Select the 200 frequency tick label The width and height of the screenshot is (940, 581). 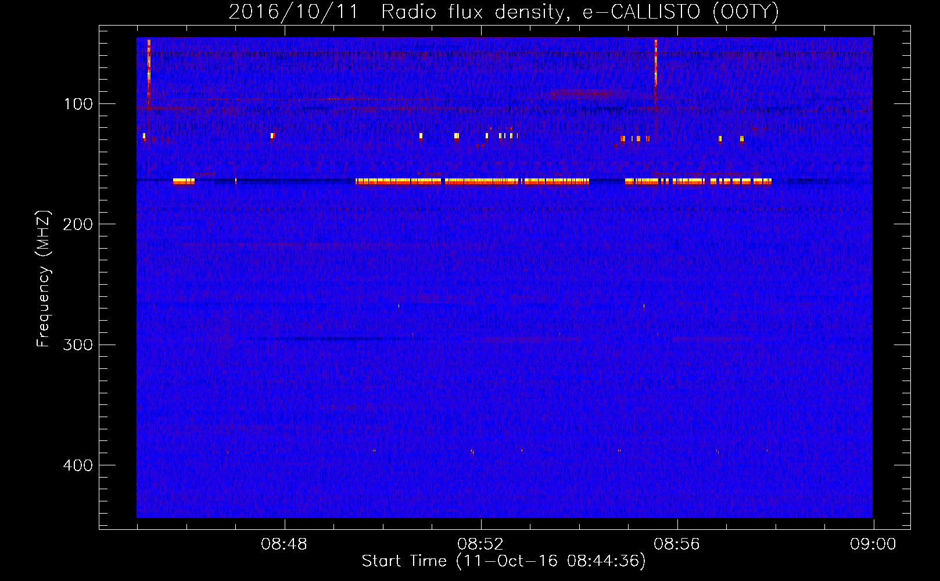78,224
